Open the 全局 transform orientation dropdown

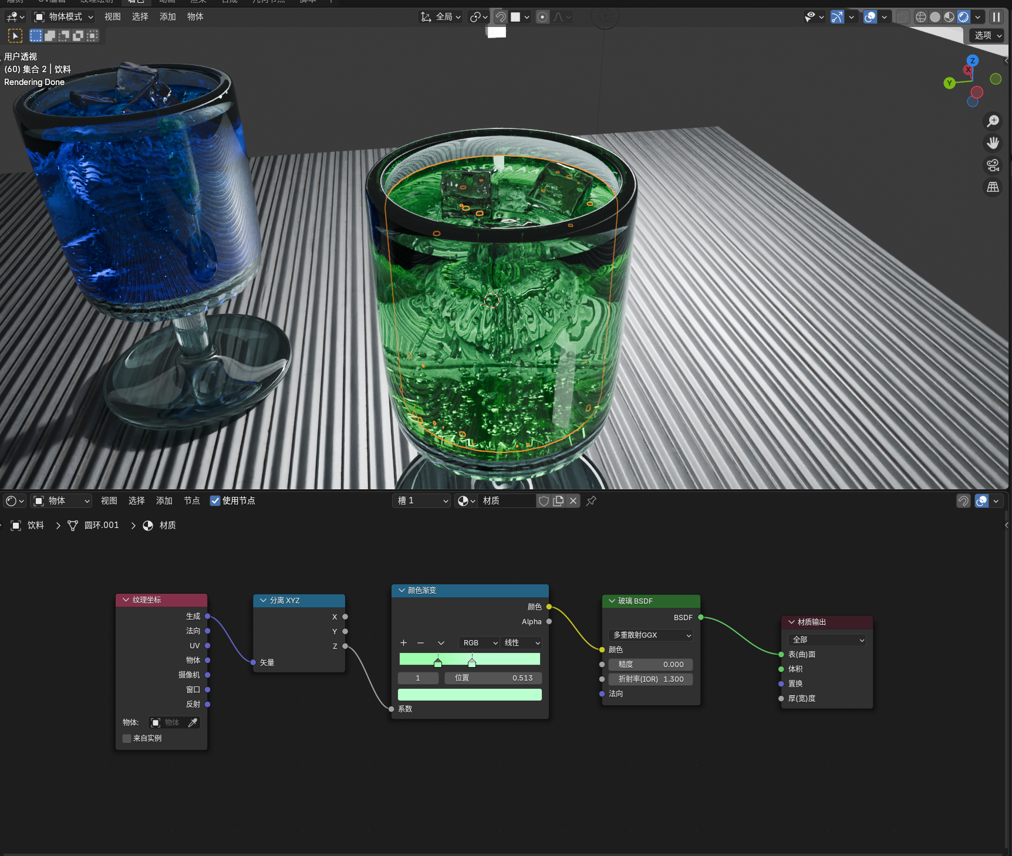pyautogui.click(x=440, y=17)
